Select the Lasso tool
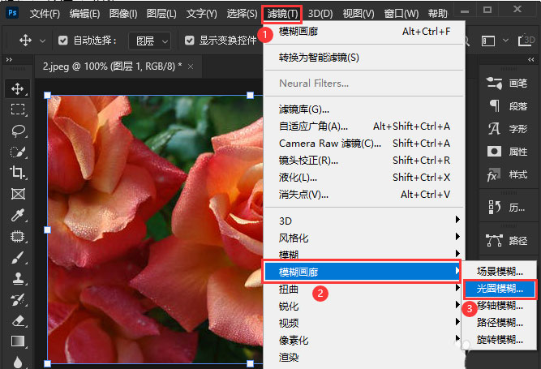 click(x=18, y=131)
